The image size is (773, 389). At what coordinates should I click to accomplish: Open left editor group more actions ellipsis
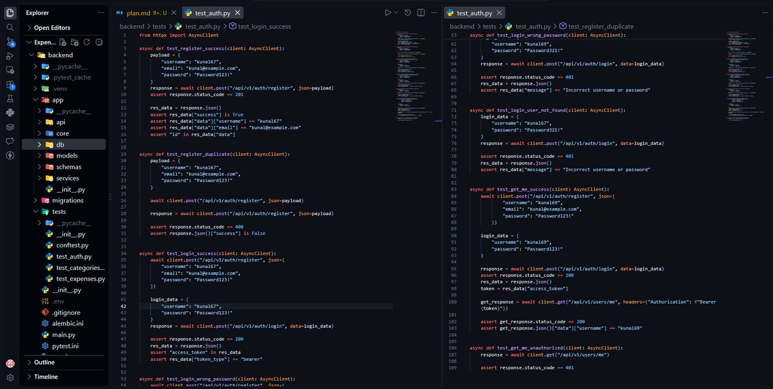(433, 12)
